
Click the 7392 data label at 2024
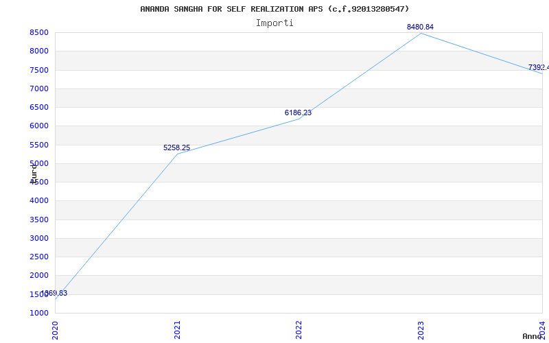539,67
